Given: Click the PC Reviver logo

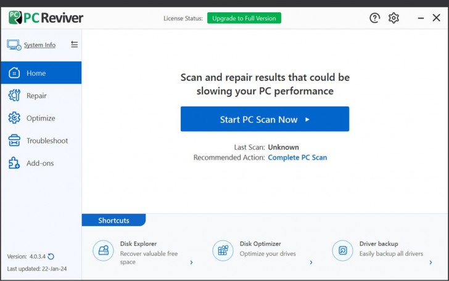Looking at the screenshot, I should click(46, 18).
